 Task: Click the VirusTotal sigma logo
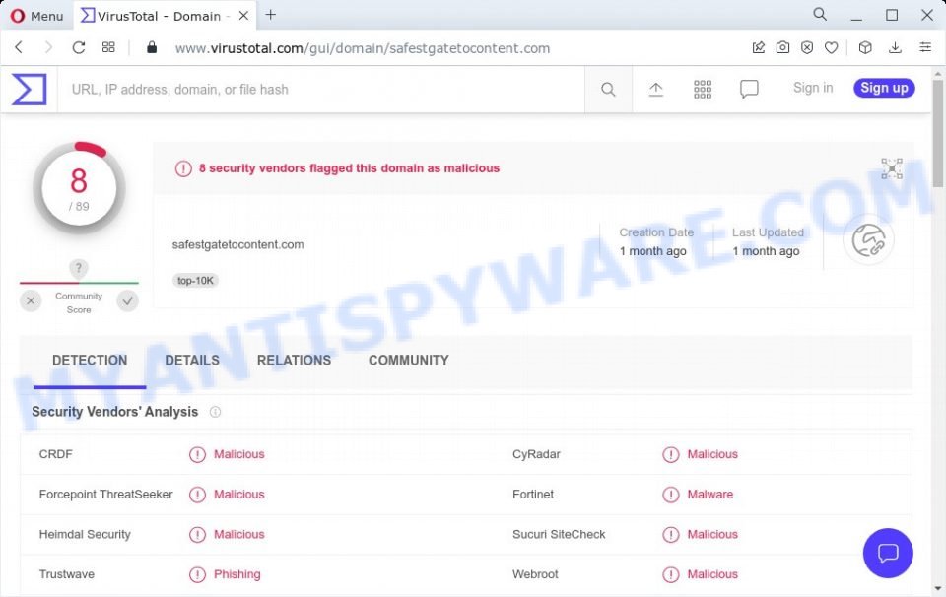29,90
